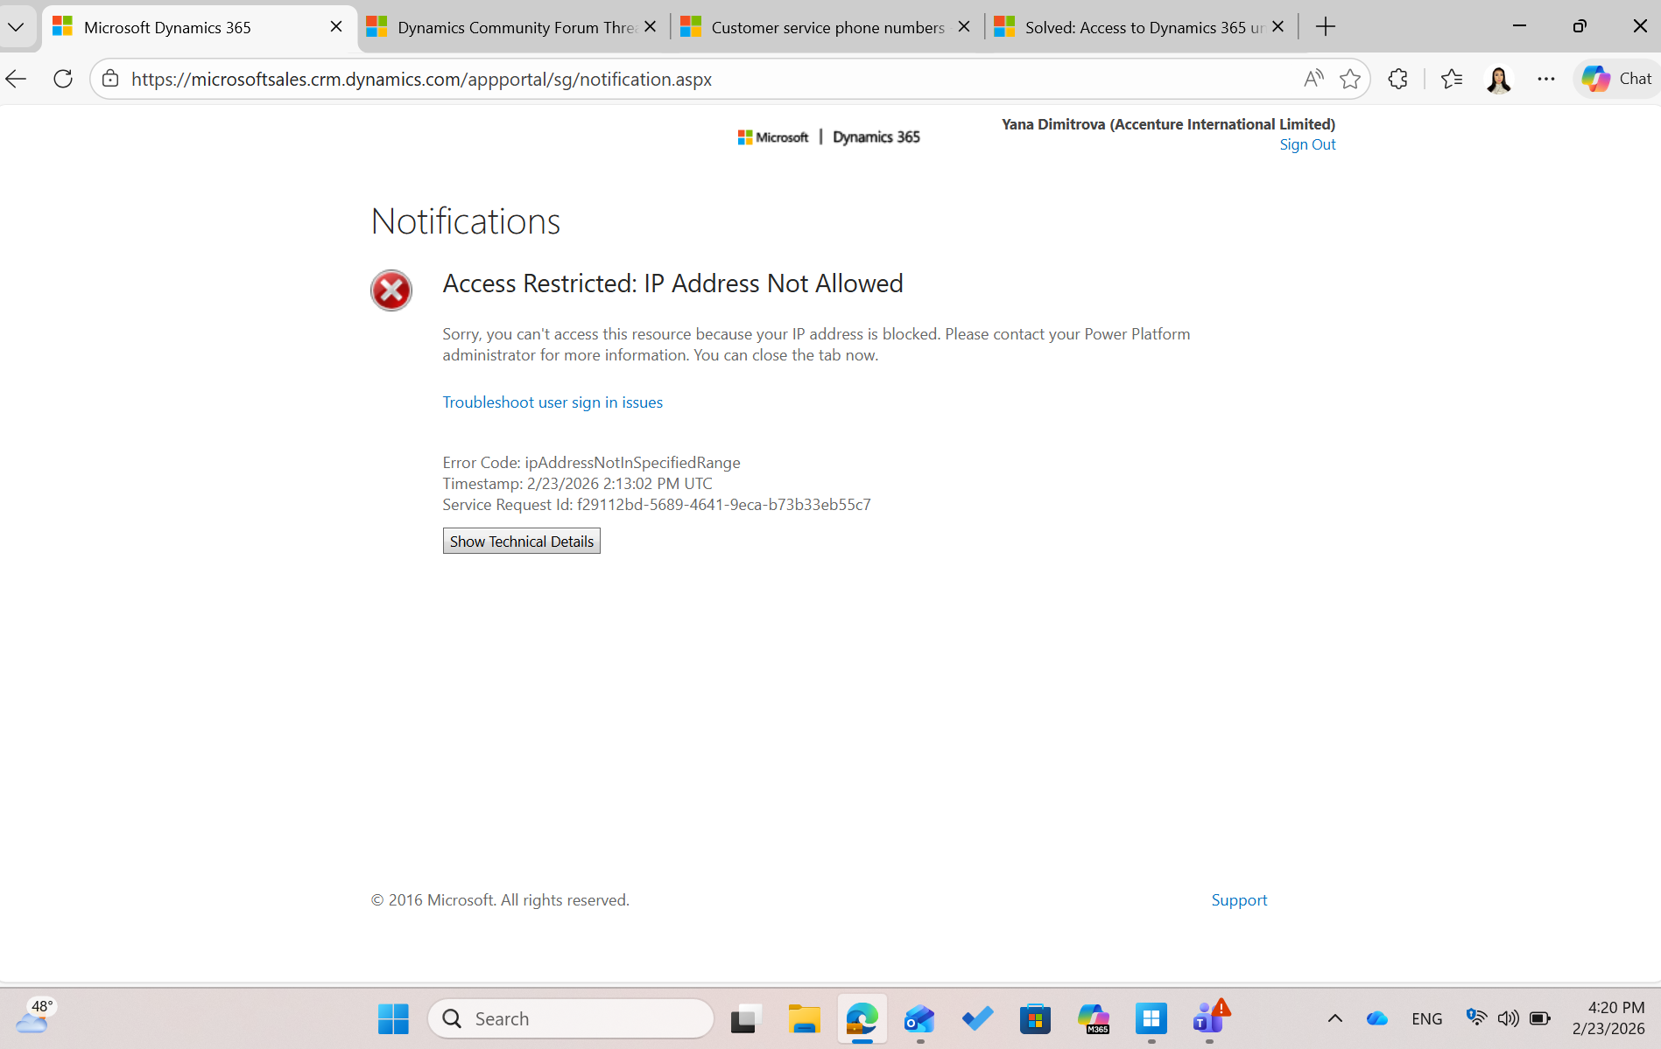Click the Microsoft logo in header
Screen dimensions: 1661x1049
pyautogui.click(x=773, y=137)
